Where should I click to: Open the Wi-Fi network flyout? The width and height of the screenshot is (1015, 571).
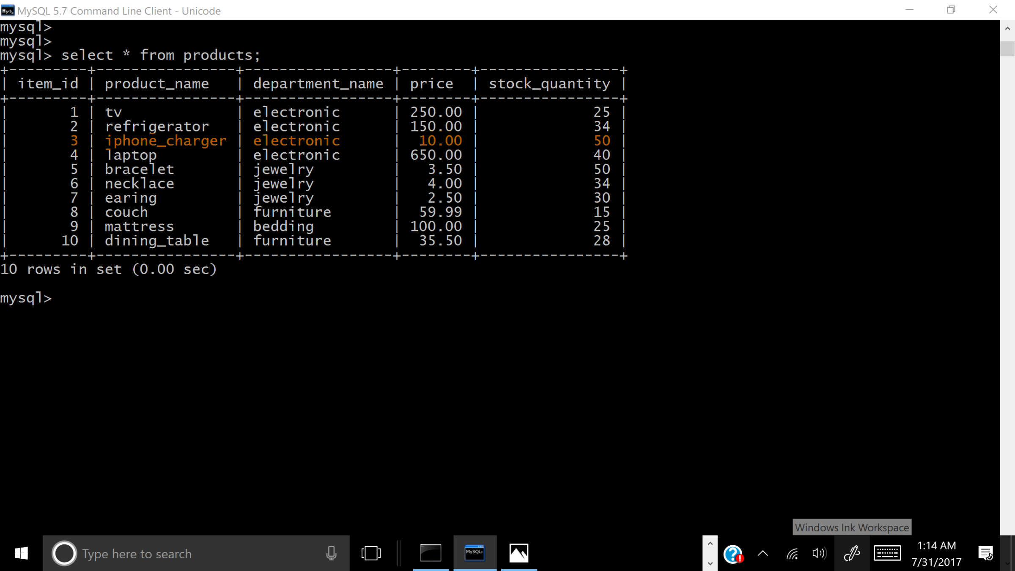click(x=792, y=553)
